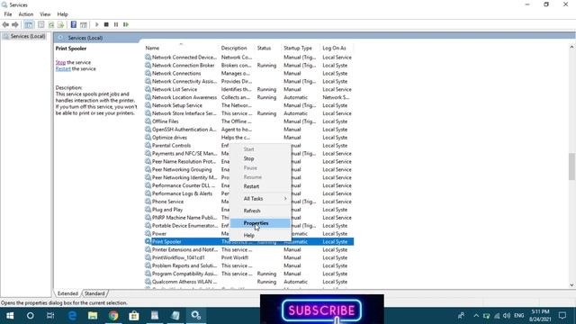Sort by the Startup Type column header

tap(301, 48)
